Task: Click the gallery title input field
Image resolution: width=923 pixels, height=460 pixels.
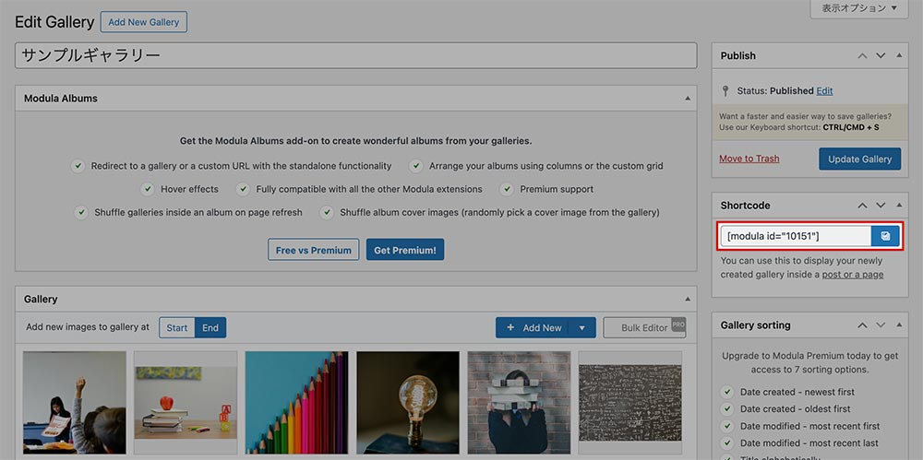Action: point(355,55)
